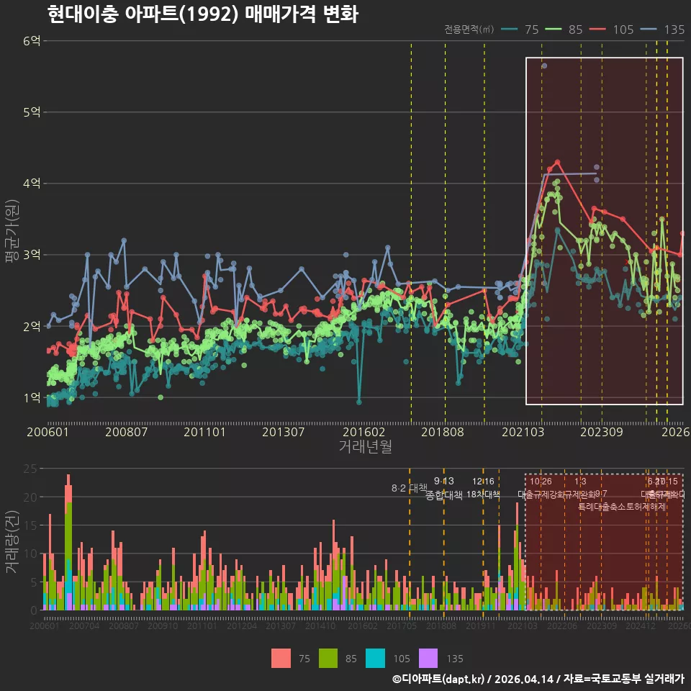Click the 12·16 18차대책 policy label

click(x=483, y=488)
